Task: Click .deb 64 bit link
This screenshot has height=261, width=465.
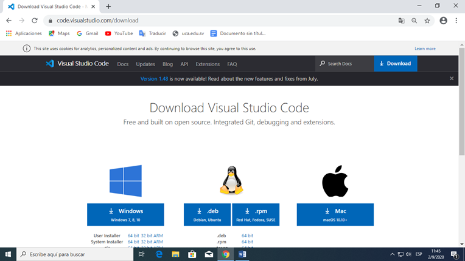Action: pyautogui.click(x=247, y=236)
